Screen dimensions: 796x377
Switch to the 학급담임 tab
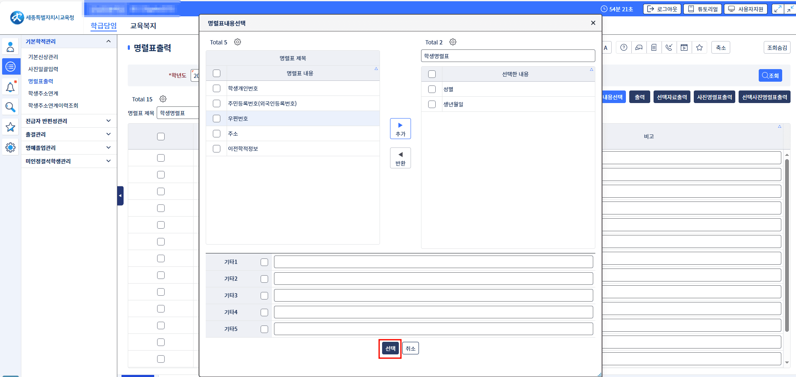104,26
